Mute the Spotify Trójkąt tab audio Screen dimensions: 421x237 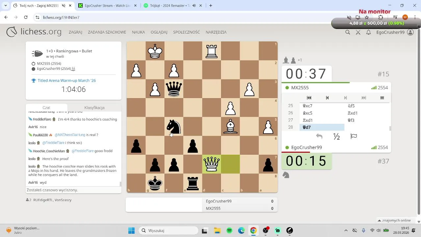point(194,6)
